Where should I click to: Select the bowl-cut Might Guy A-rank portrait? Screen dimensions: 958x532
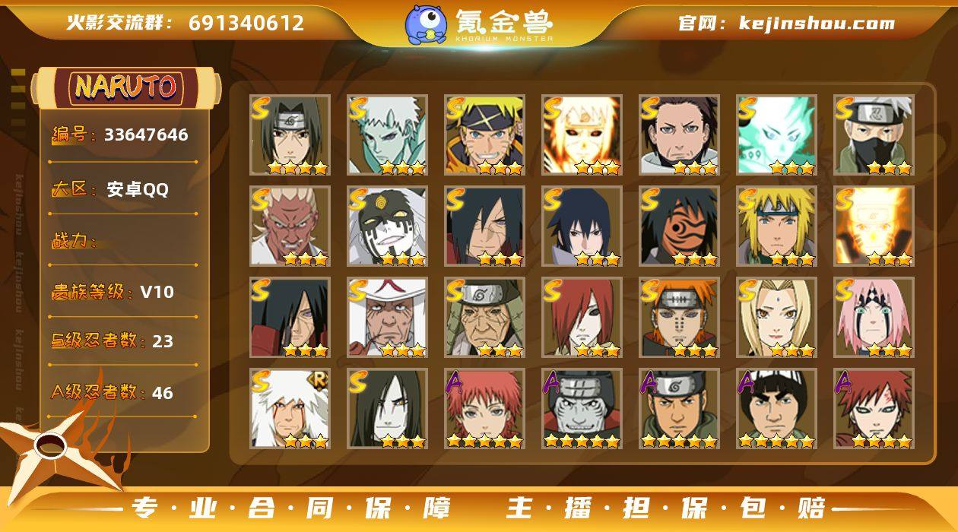pos(776,409)
